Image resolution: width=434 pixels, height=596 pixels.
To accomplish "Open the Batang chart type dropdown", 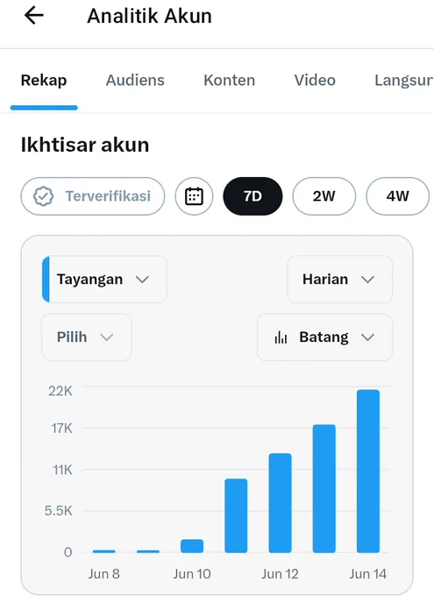I will click(324, 337).
